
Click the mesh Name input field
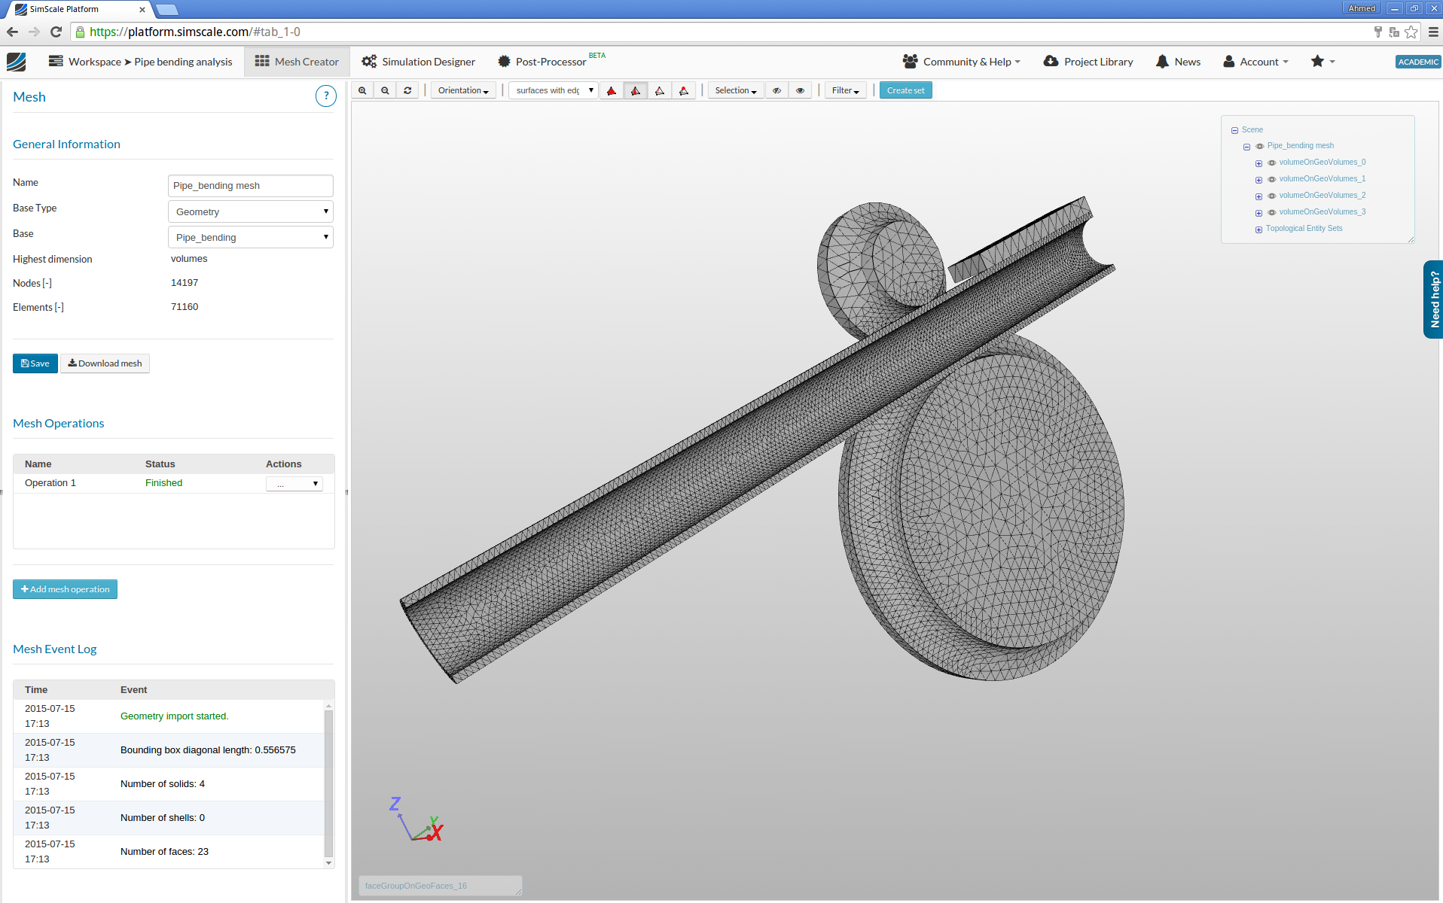[251, 186]
